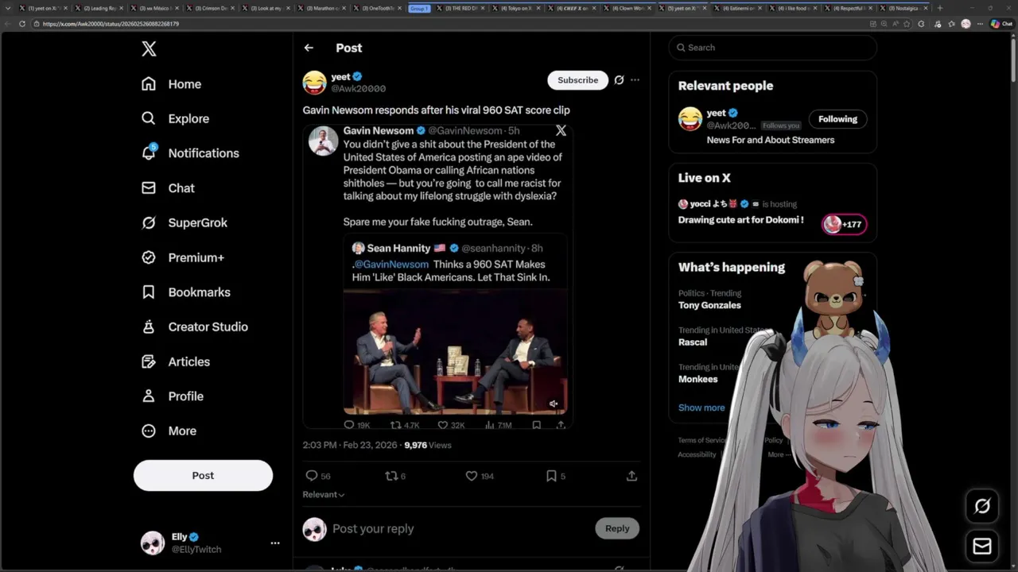This screenshot has height=572, width=1018.
Task: Unmute the embedded video
Action: click(x=554, y=404)
